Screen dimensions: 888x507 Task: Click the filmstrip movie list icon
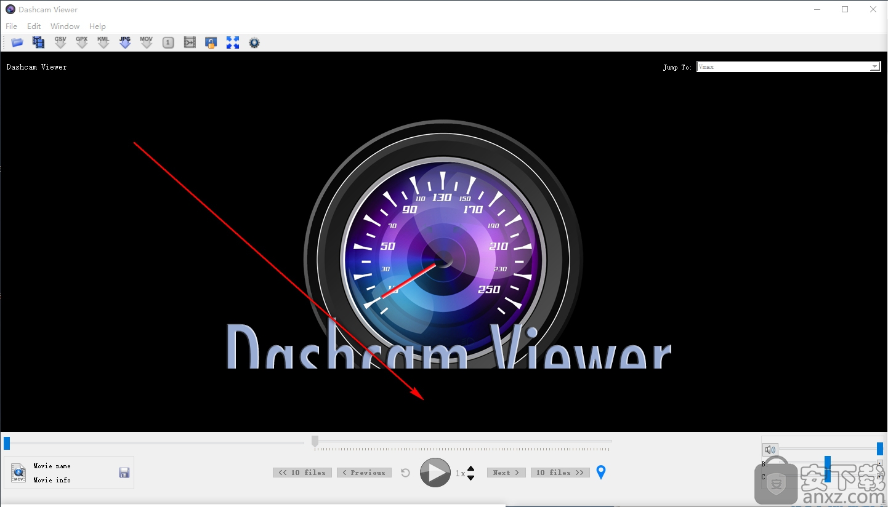(39, 42)
